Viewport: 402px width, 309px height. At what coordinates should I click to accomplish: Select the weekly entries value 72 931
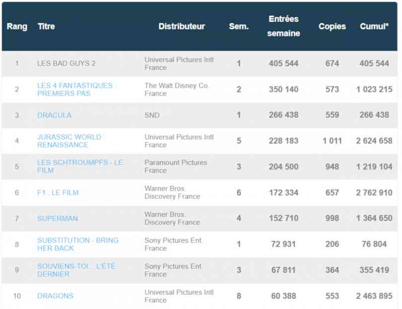[283, 244]
